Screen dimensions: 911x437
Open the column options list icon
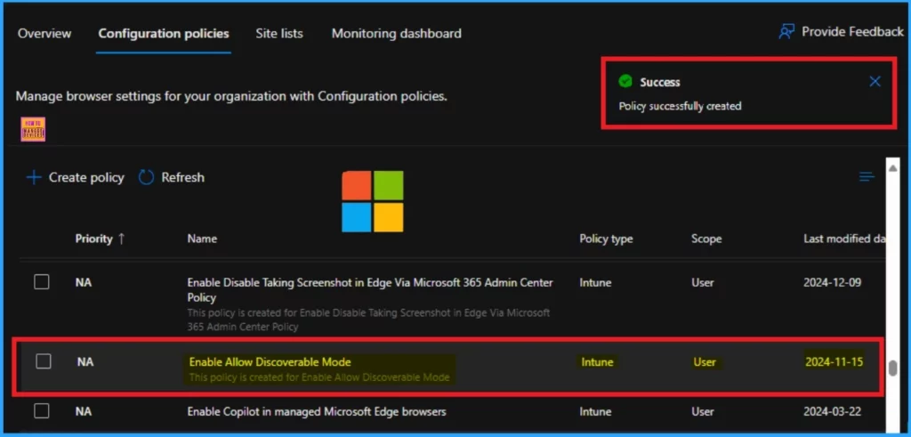867,176
